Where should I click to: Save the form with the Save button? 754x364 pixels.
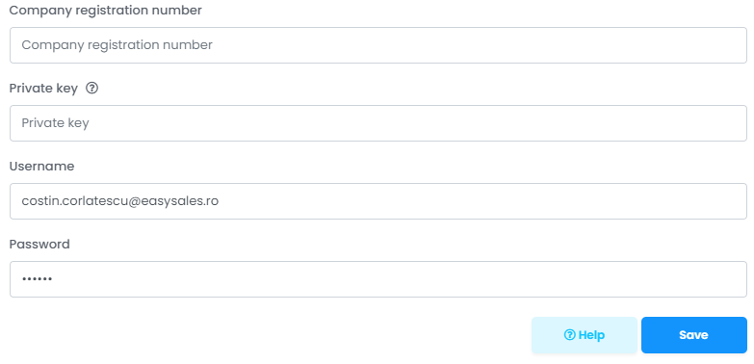tap(694, 335)
